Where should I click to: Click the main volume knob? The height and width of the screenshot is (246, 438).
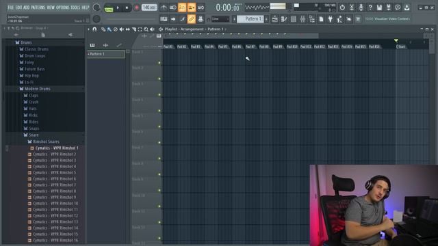point(96,8)
